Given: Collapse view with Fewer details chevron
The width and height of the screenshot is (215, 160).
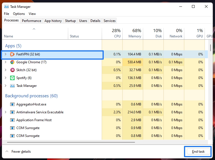Looking at the screenshot, I should [7, 151].
